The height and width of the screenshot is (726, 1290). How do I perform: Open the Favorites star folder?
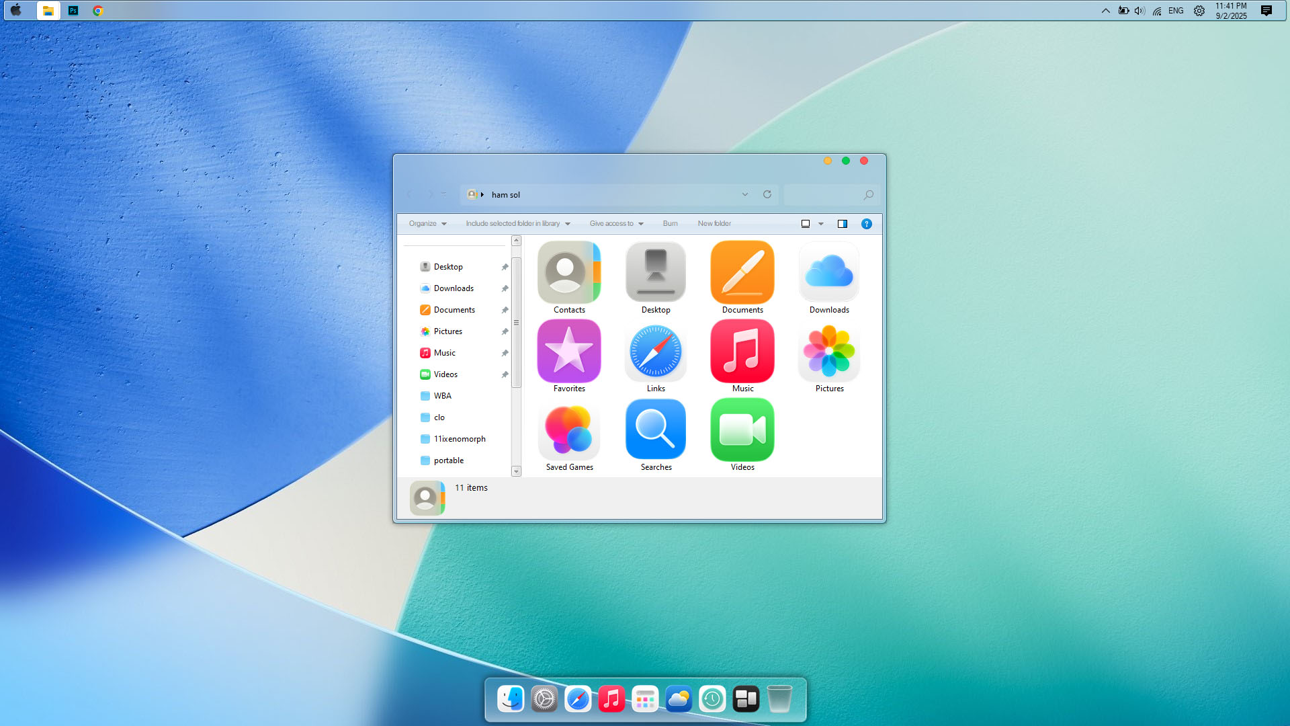[568, 352]
